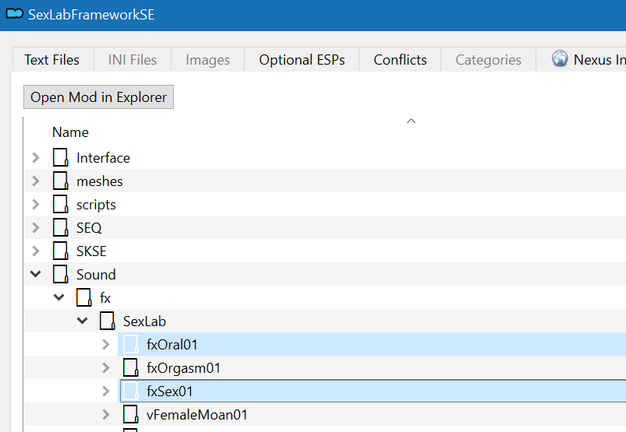The width and height of the screenshot is (626, 432).
Task: Click the folder icon beside scripts
Action: tap(61, 204)
